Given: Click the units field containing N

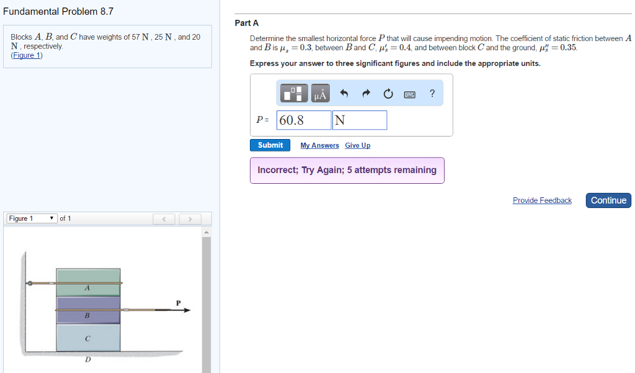Looking at the screenshot, I should pyautogui.click(x=359, y=120).
